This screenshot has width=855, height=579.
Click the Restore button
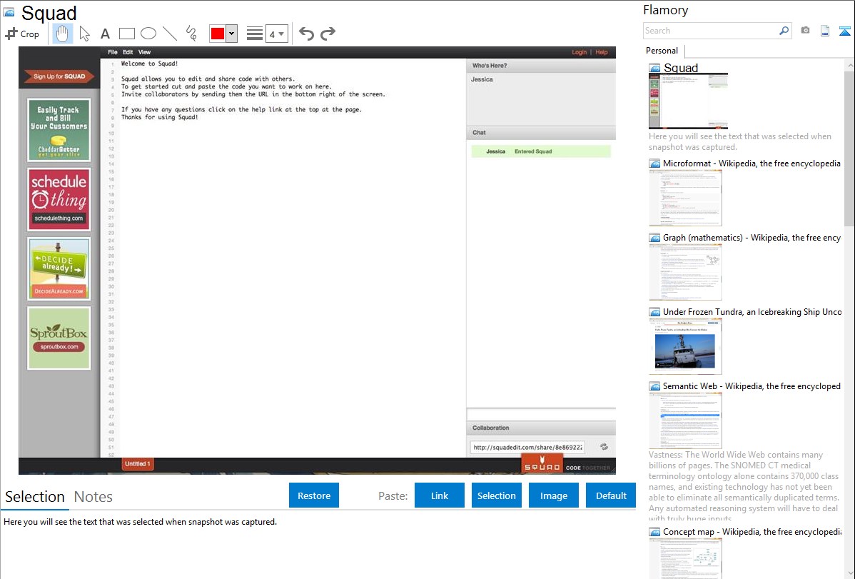(314, 495)
